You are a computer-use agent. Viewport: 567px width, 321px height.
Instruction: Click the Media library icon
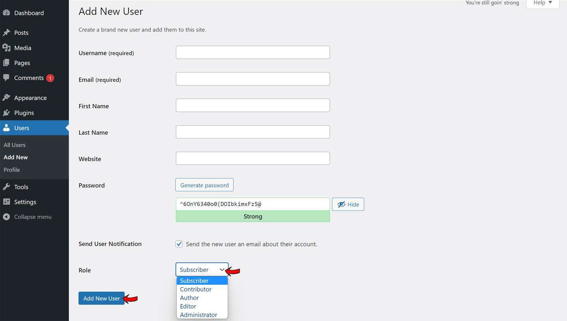click(6, 48)
